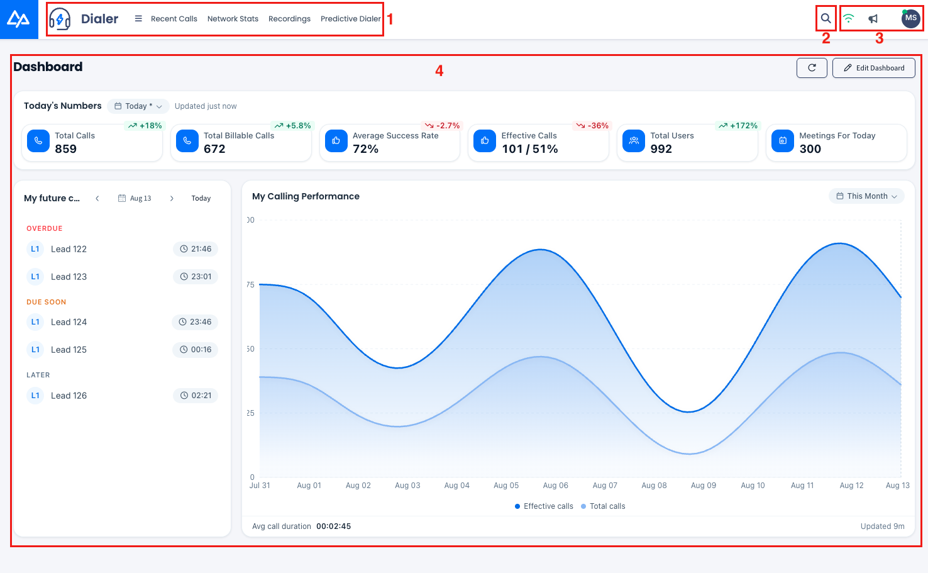The width and height of the screenshot is (928, 573).
Task: Click the Total Calls phone icon
Action: tap(38, 141)
